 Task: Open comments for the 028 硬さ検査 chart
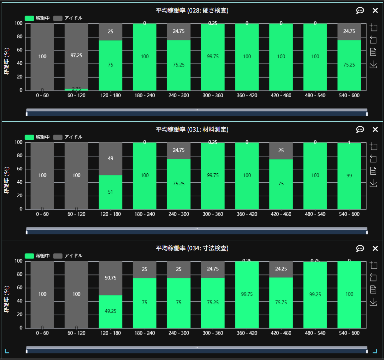(x=360, y=11)
